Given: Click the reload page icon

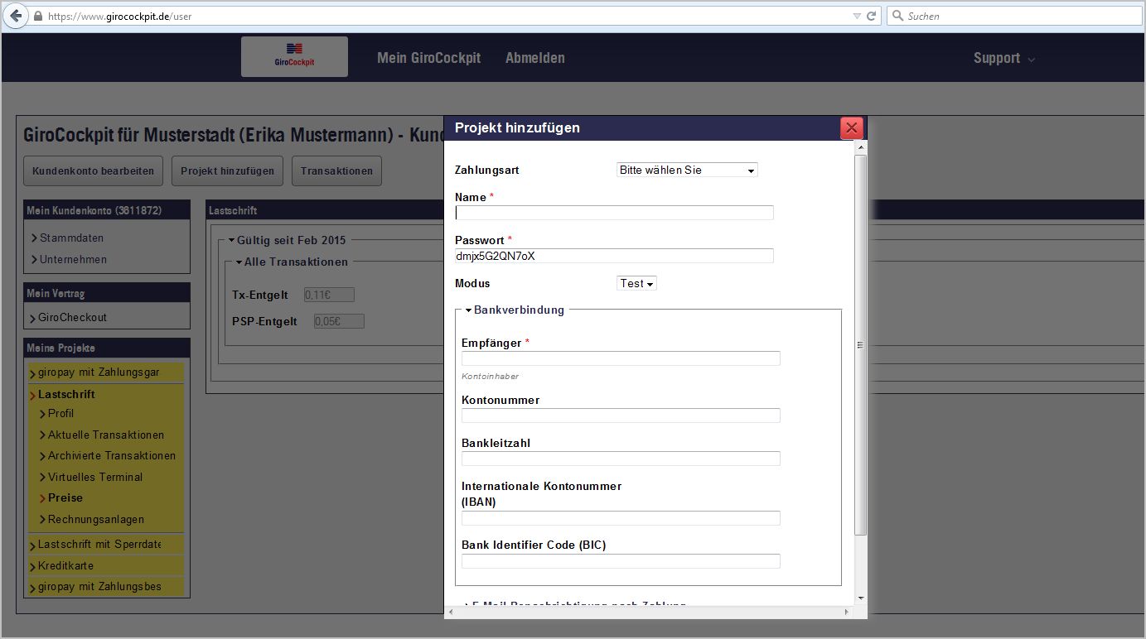Looking at the screenshot, I should (x=871, y=16).
